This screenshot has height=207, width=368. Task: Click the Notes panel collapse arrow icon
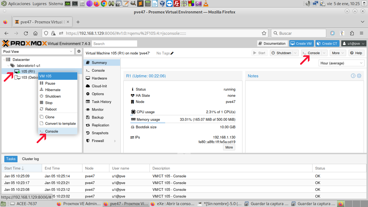click(353, 76)
